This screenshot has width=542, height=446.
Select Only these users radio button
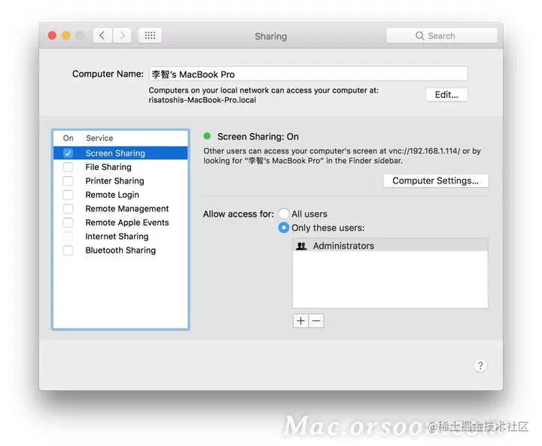coord(284,228)
